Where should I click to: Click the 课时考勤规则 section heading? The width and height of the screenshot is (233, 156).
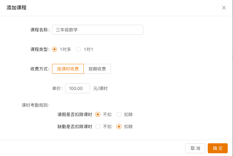coord(35,105)
